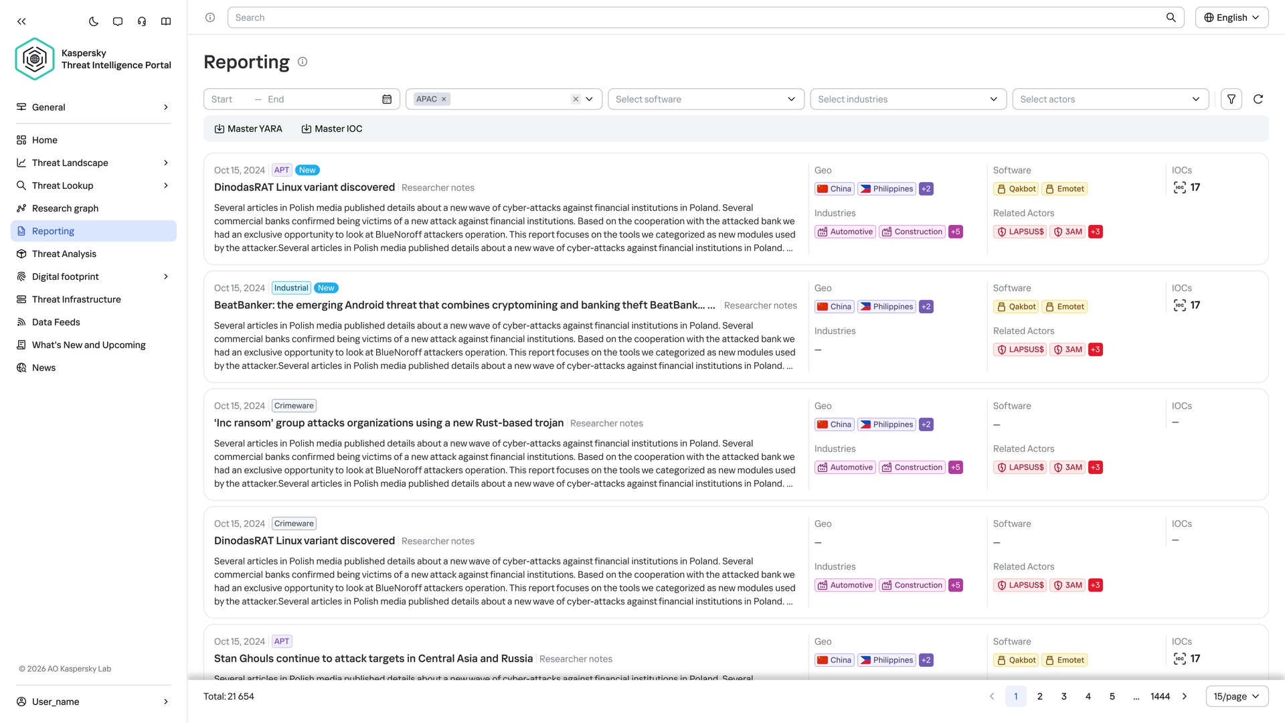
Task: Click the Kaspersky hexagon logo
Action: click(x=35, y=59)
